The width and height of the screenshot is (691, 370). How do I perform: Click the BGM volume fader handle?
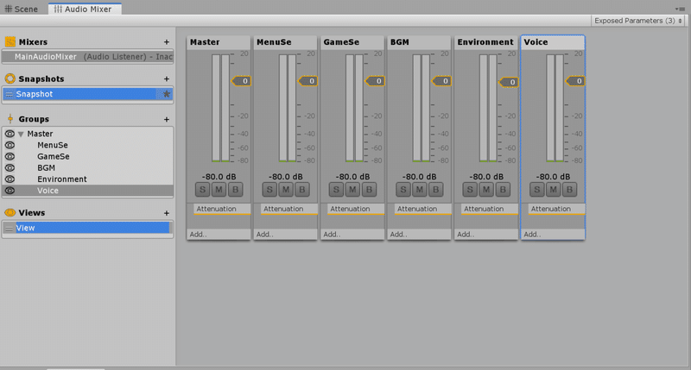click(x=441, y=81)
